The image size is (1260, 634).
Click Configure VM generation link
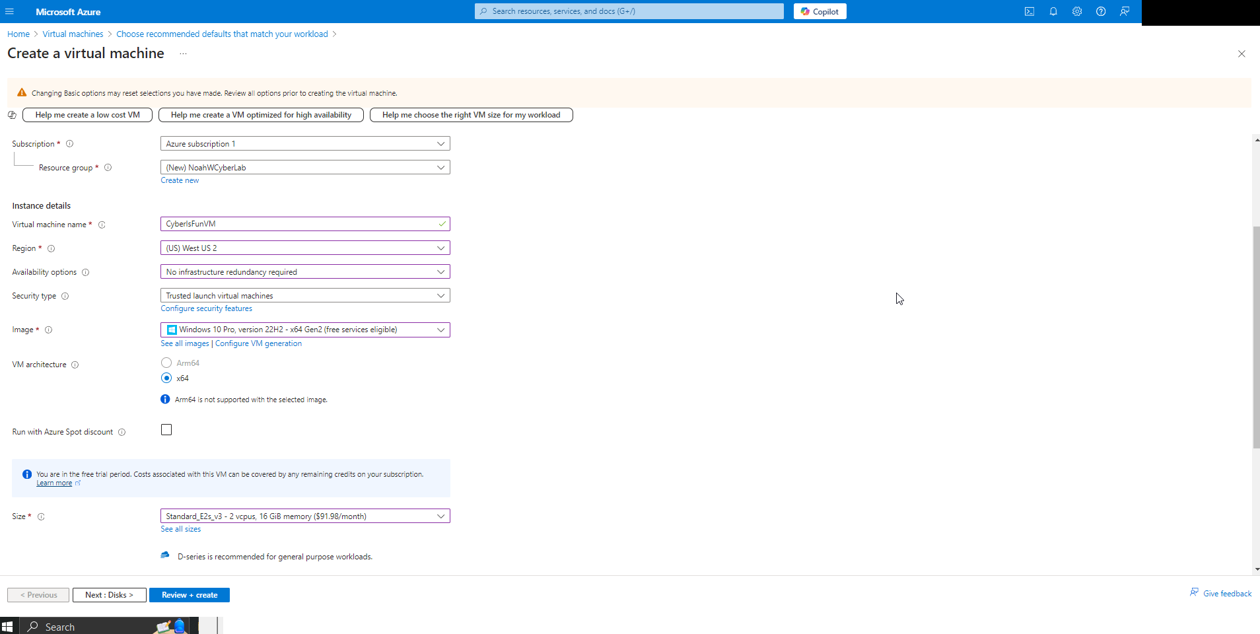[x=258, y=343]
